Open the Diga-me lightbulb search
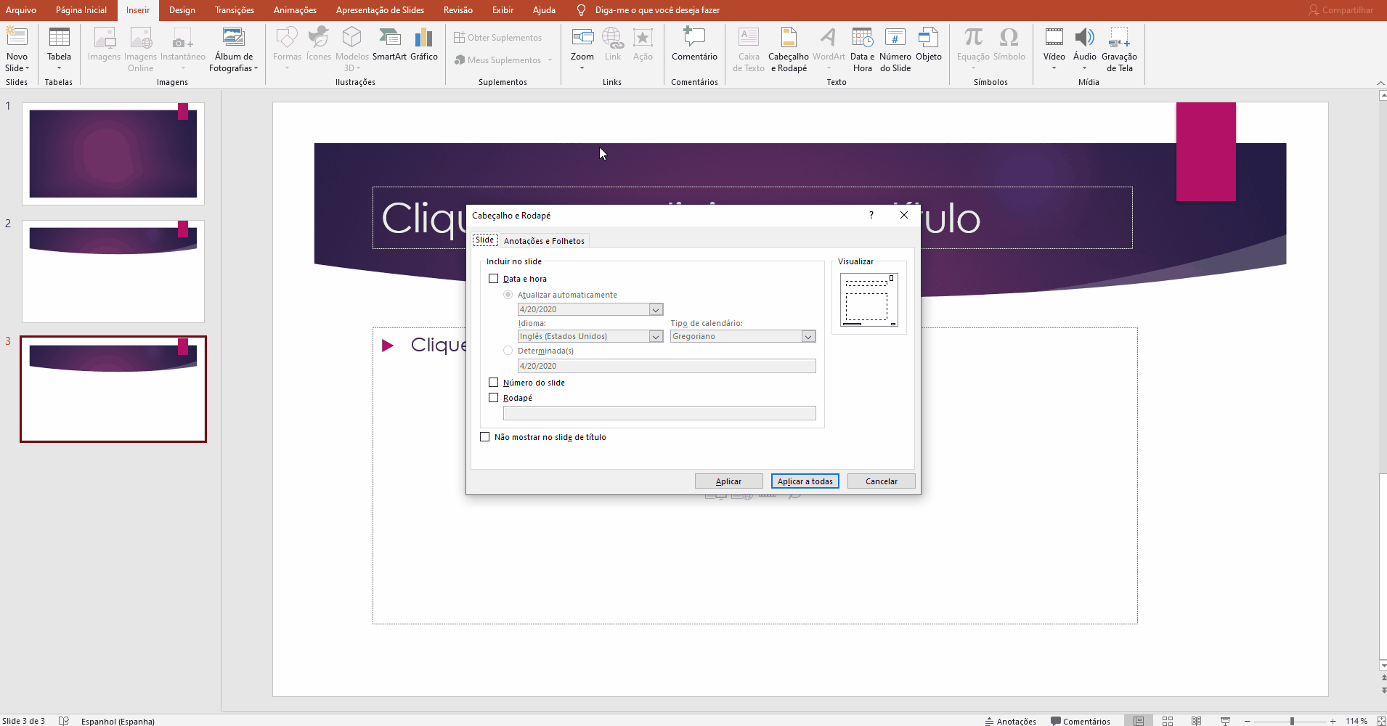The height and width of the screenshot is (726, 1387). 581,10
